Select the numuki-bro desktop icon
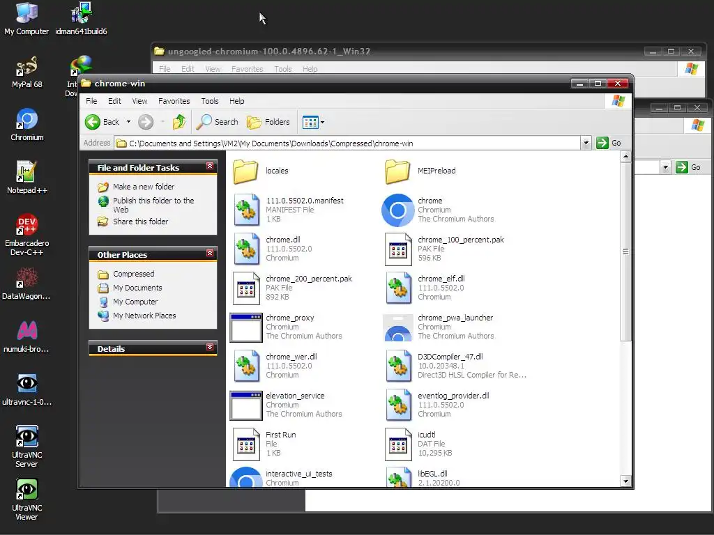This screenshot has height=535, width=714. 26,337
